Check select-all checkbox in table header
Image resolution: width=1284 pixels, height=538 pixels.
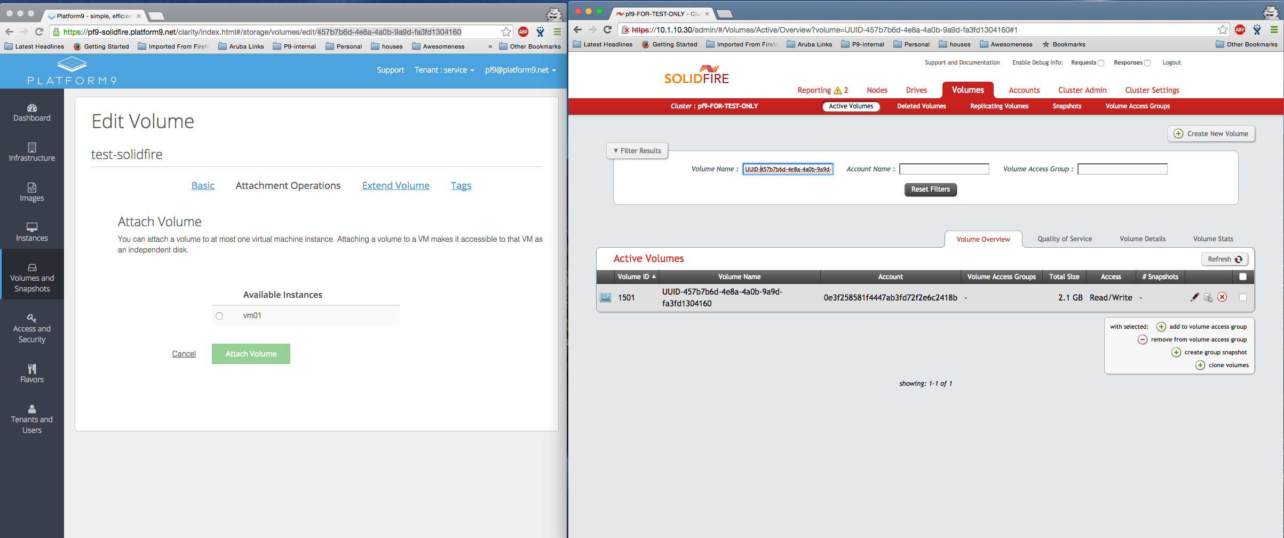click(1242, 276)
